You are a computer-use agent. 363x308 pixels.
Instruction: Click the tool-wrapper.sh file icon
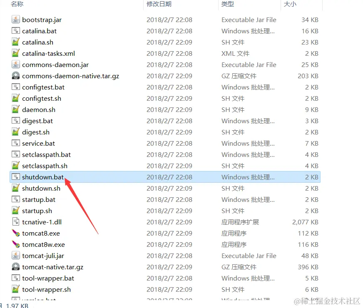[x=15, y=289]
